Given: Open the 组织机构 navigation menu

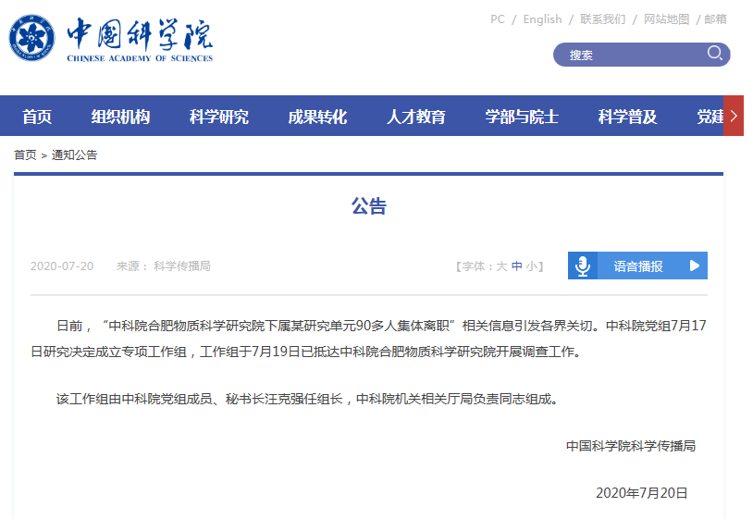Looking at the screenshot, I should (120, 117).
